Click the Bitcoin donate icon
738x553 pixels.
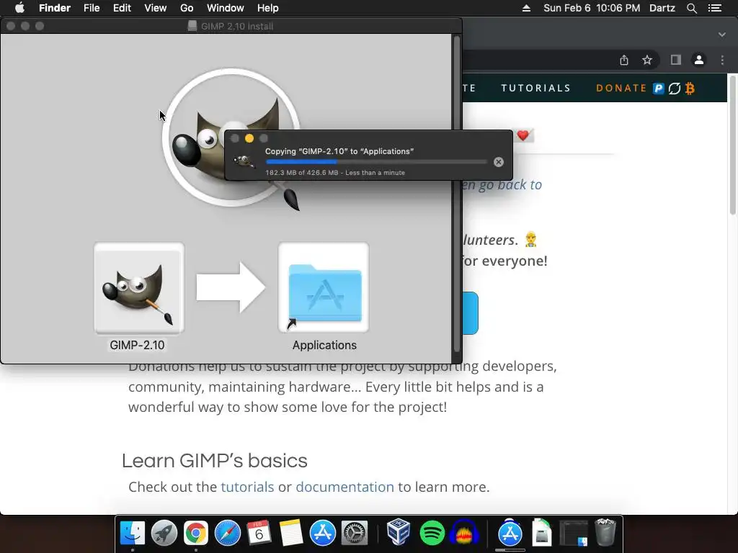[x=690, y=88]
